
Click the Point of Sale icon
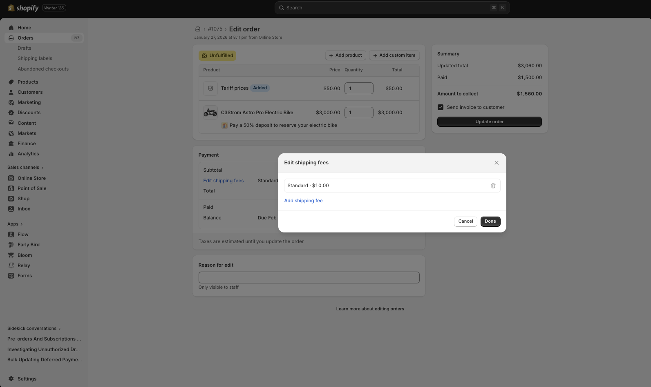11,188
